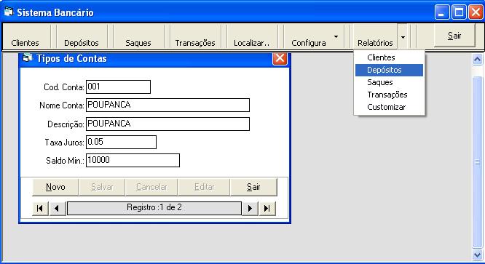The height and width of the screenshot is (264, 485).
Task: Open the Clientes toolbar button
Action: click(25, 37)
